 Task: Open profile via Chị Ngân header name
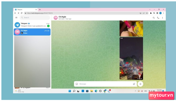pyautogui.click(x=62, y=17)
